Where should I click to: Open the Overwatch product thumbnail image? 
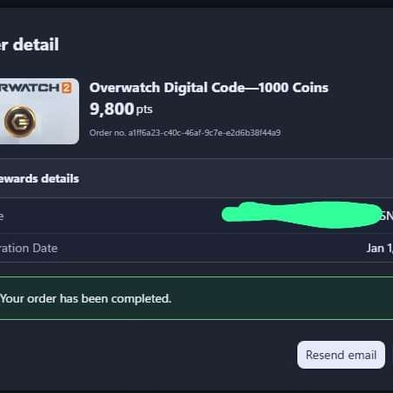click(39, 111)
